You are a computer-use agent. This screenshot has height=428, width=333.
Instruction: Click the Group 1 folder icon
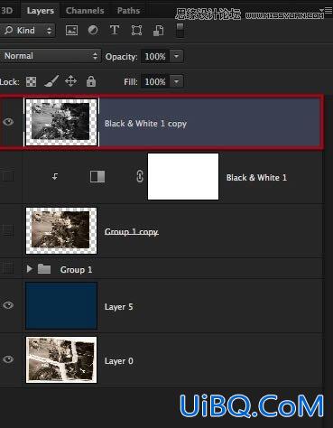point(44,269)
